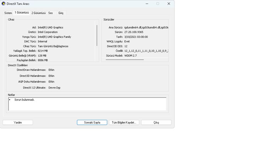The height and width of the screenshot is (156, 277).
Task: Switch to the Sistem tab
Action: pos(8,13)
